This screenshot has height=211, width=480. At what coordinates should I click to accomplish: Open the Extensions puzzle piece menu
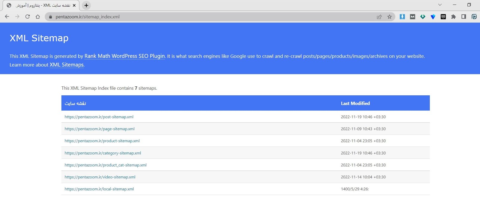pyautogui.click(x=453, y=17)
